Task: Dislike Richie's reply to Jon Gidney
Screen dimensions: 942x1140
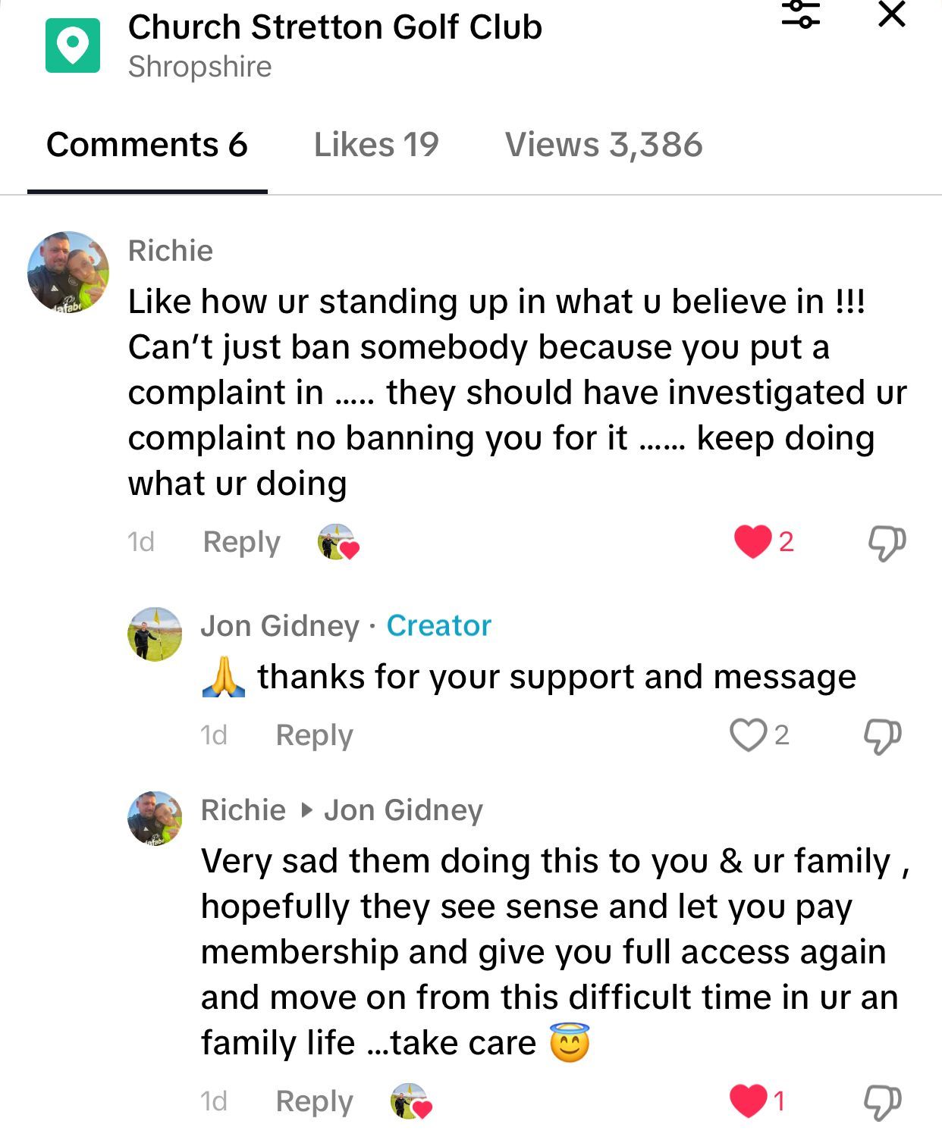Action: [x=883, y=1101]
